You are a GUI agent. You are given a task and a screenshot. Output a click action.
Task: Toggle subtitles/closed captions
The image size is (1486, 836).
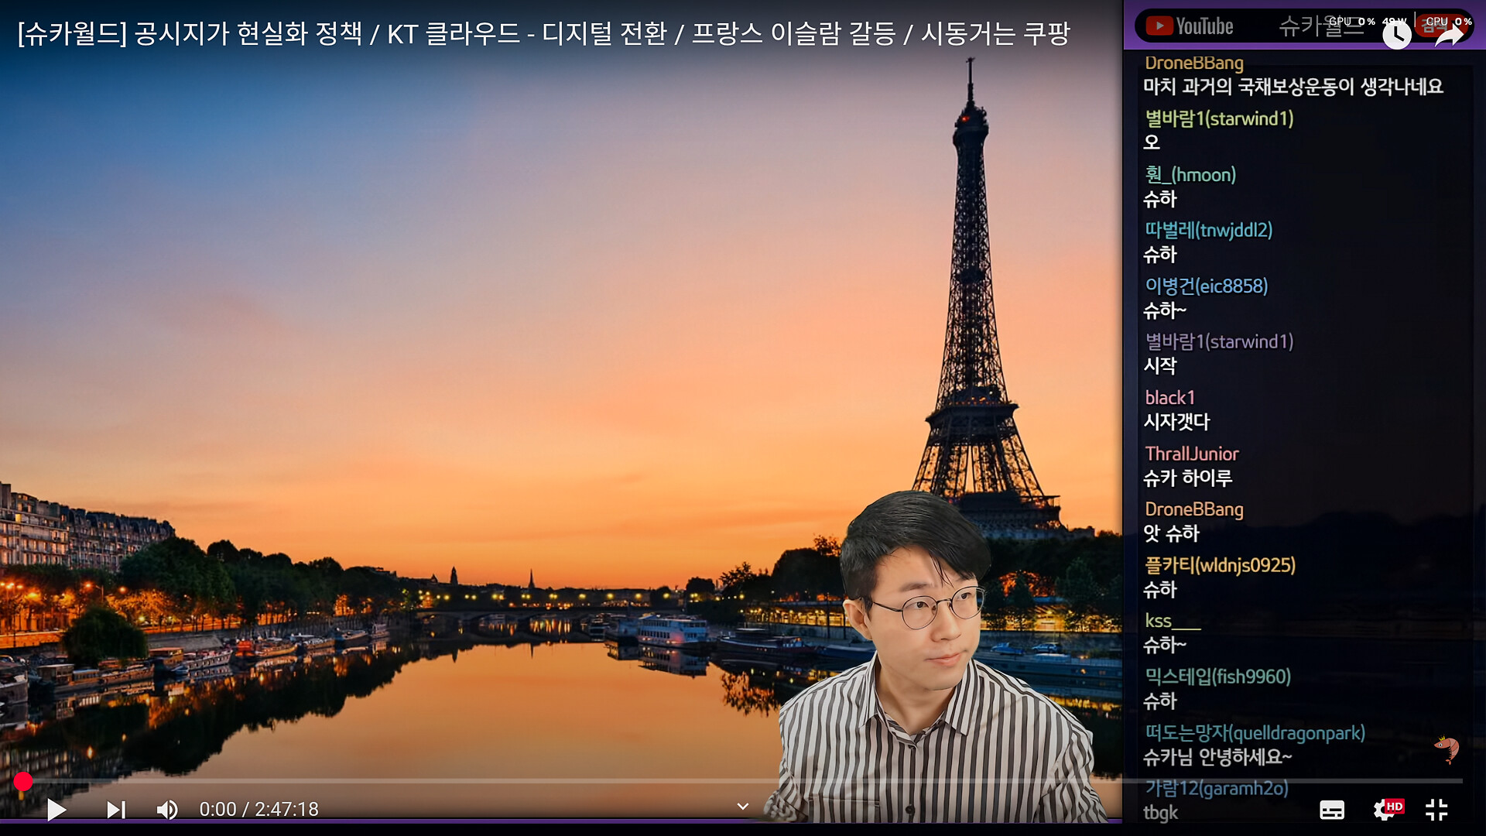1331,810
